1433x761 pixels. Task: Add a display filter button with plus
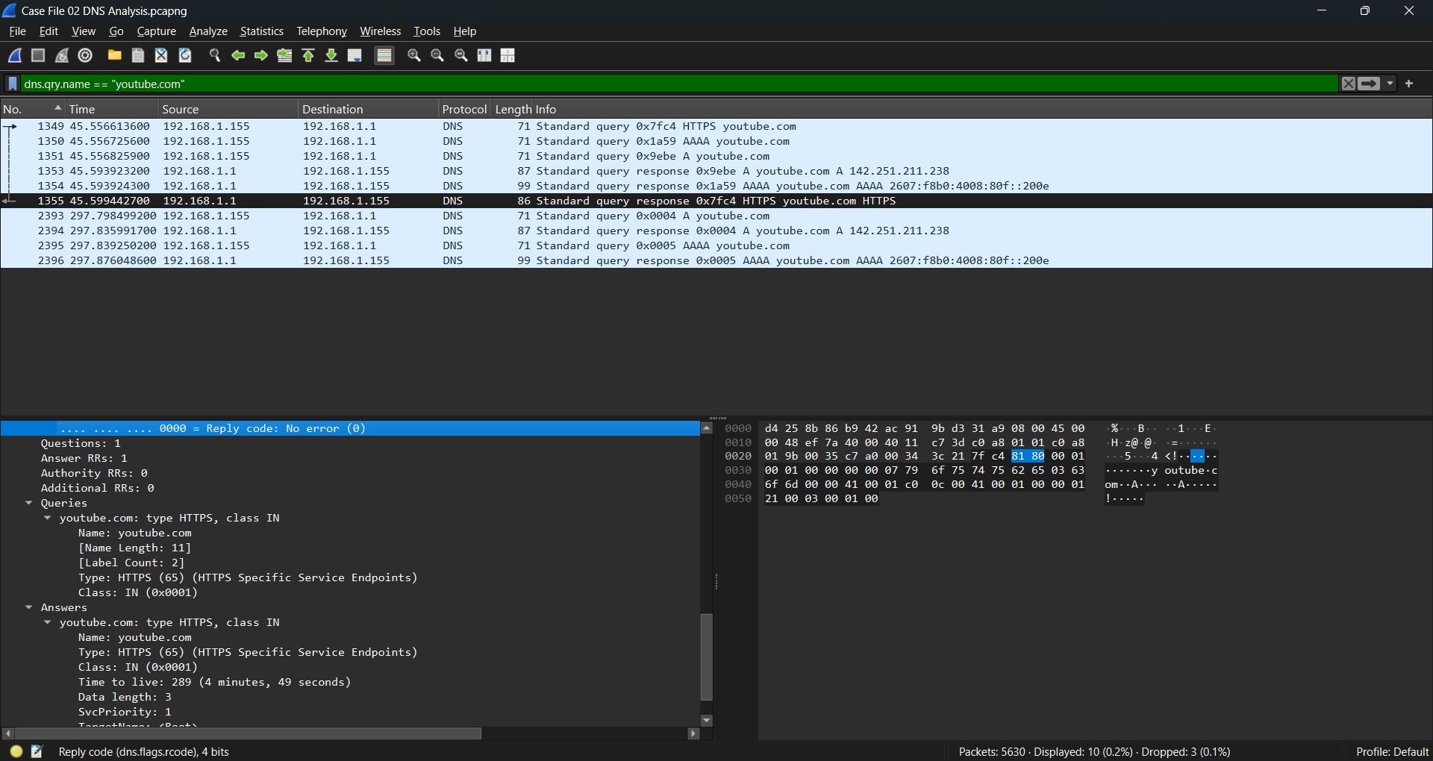click(x=1409, y=84)
